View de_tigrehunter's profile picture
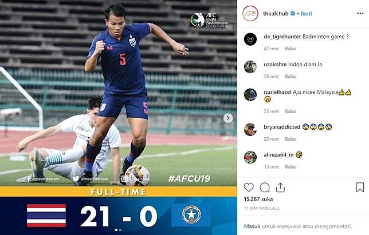 [x=250, y=39]
